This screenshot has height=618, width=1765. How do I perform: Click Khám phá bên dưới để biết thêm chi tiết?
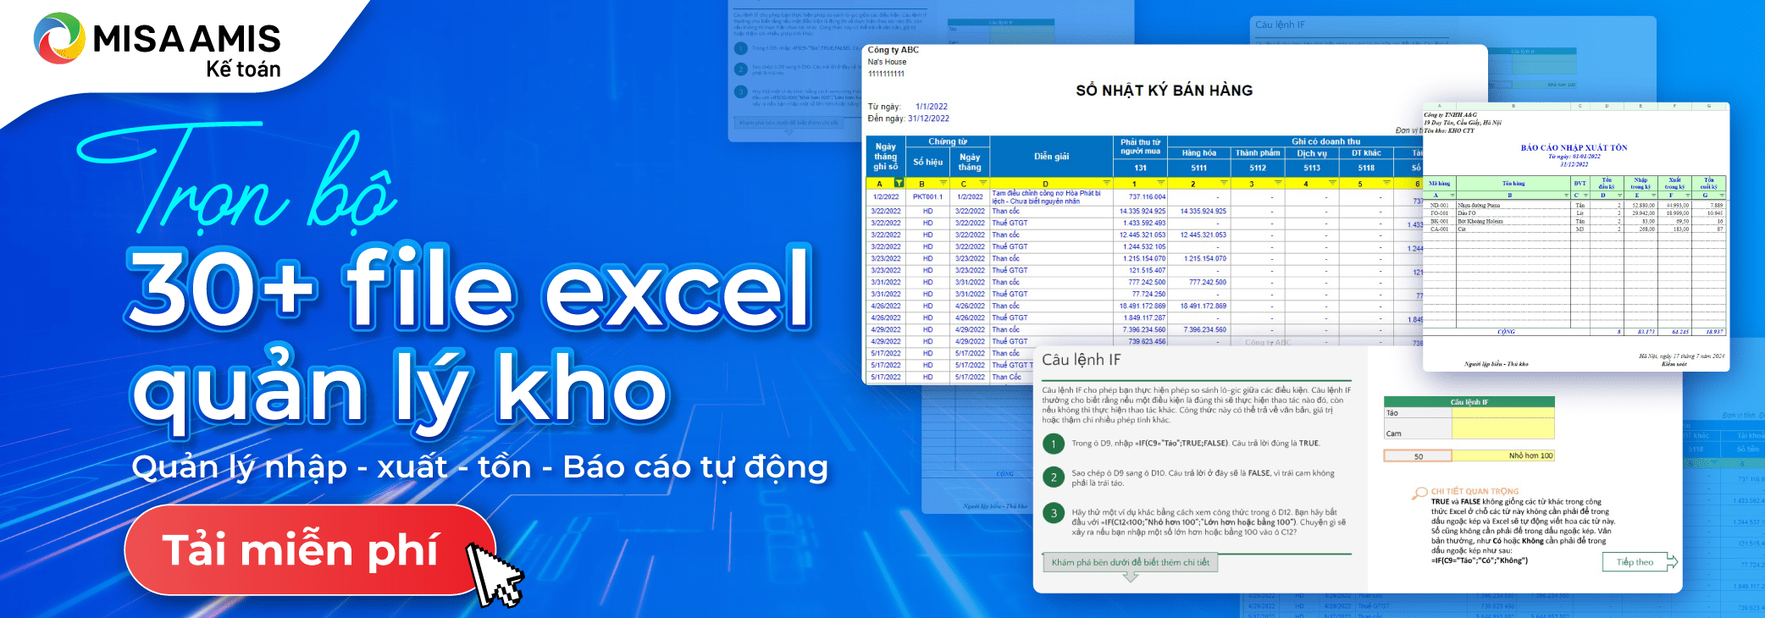pos(1130,562)
